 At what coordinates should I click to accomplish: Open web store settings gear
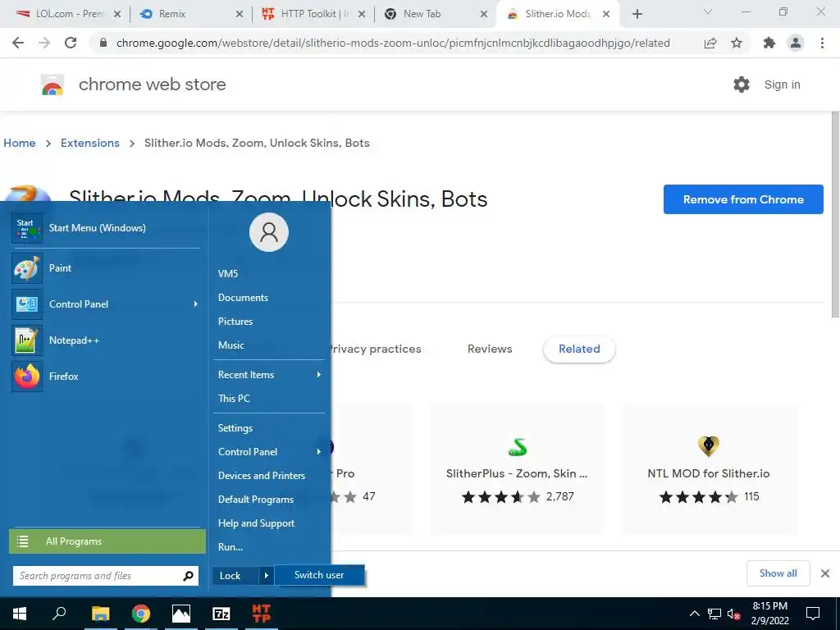pyautogui.click(x=742, y=84)
